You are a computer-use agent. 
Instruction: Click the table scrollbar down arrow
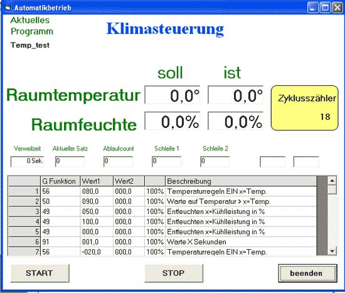(x=332, y=251)
